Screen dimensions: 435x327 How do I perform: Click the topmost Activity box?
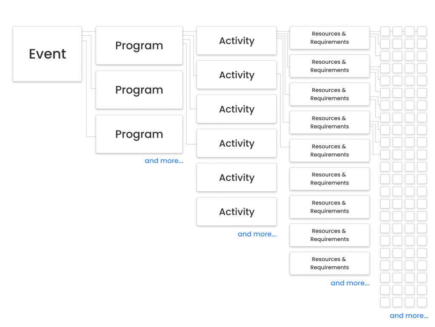pos(236,41)
